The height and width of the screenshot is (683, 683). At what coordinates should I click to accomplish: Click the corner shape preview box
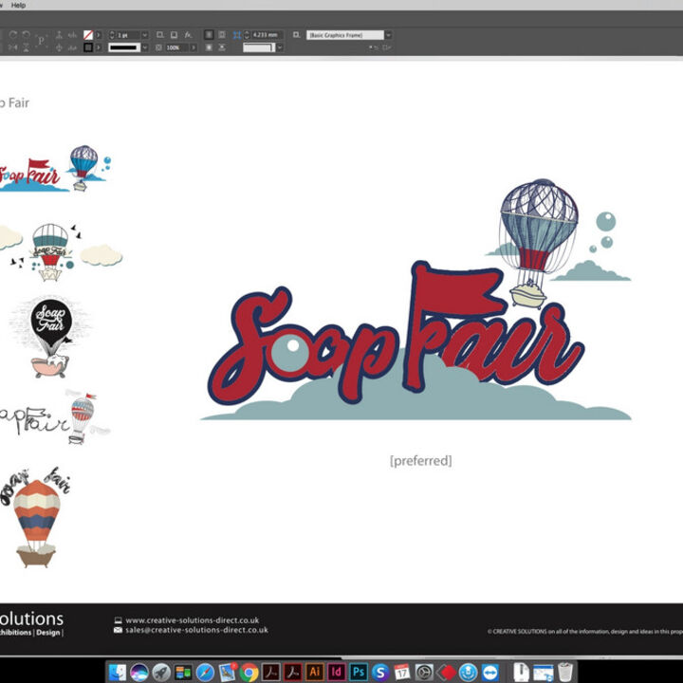(259, 47)
